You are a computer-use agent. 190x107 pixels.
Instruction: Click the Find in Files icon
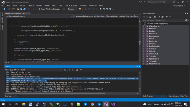pos(80,9)
